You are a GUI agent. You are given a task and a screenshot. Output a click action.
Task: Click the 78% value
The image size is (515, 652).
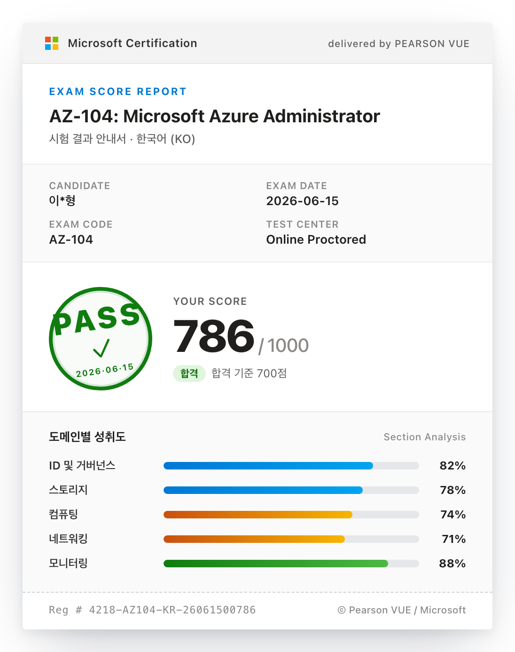(x=453, y=490)
